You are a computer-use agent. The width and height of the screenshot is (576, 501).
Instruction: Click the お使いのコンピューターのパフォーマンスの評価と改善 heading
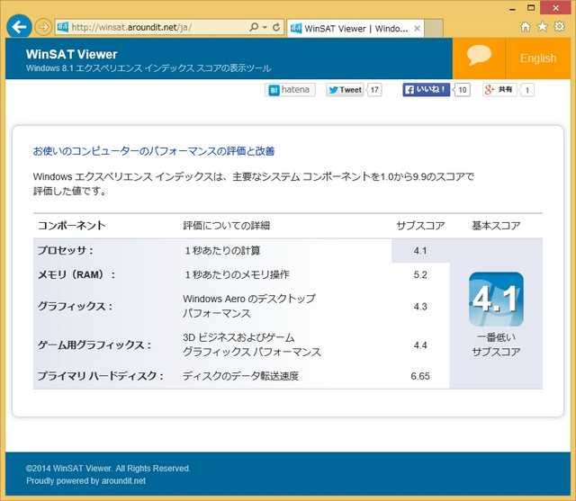[x=154, y=151]
